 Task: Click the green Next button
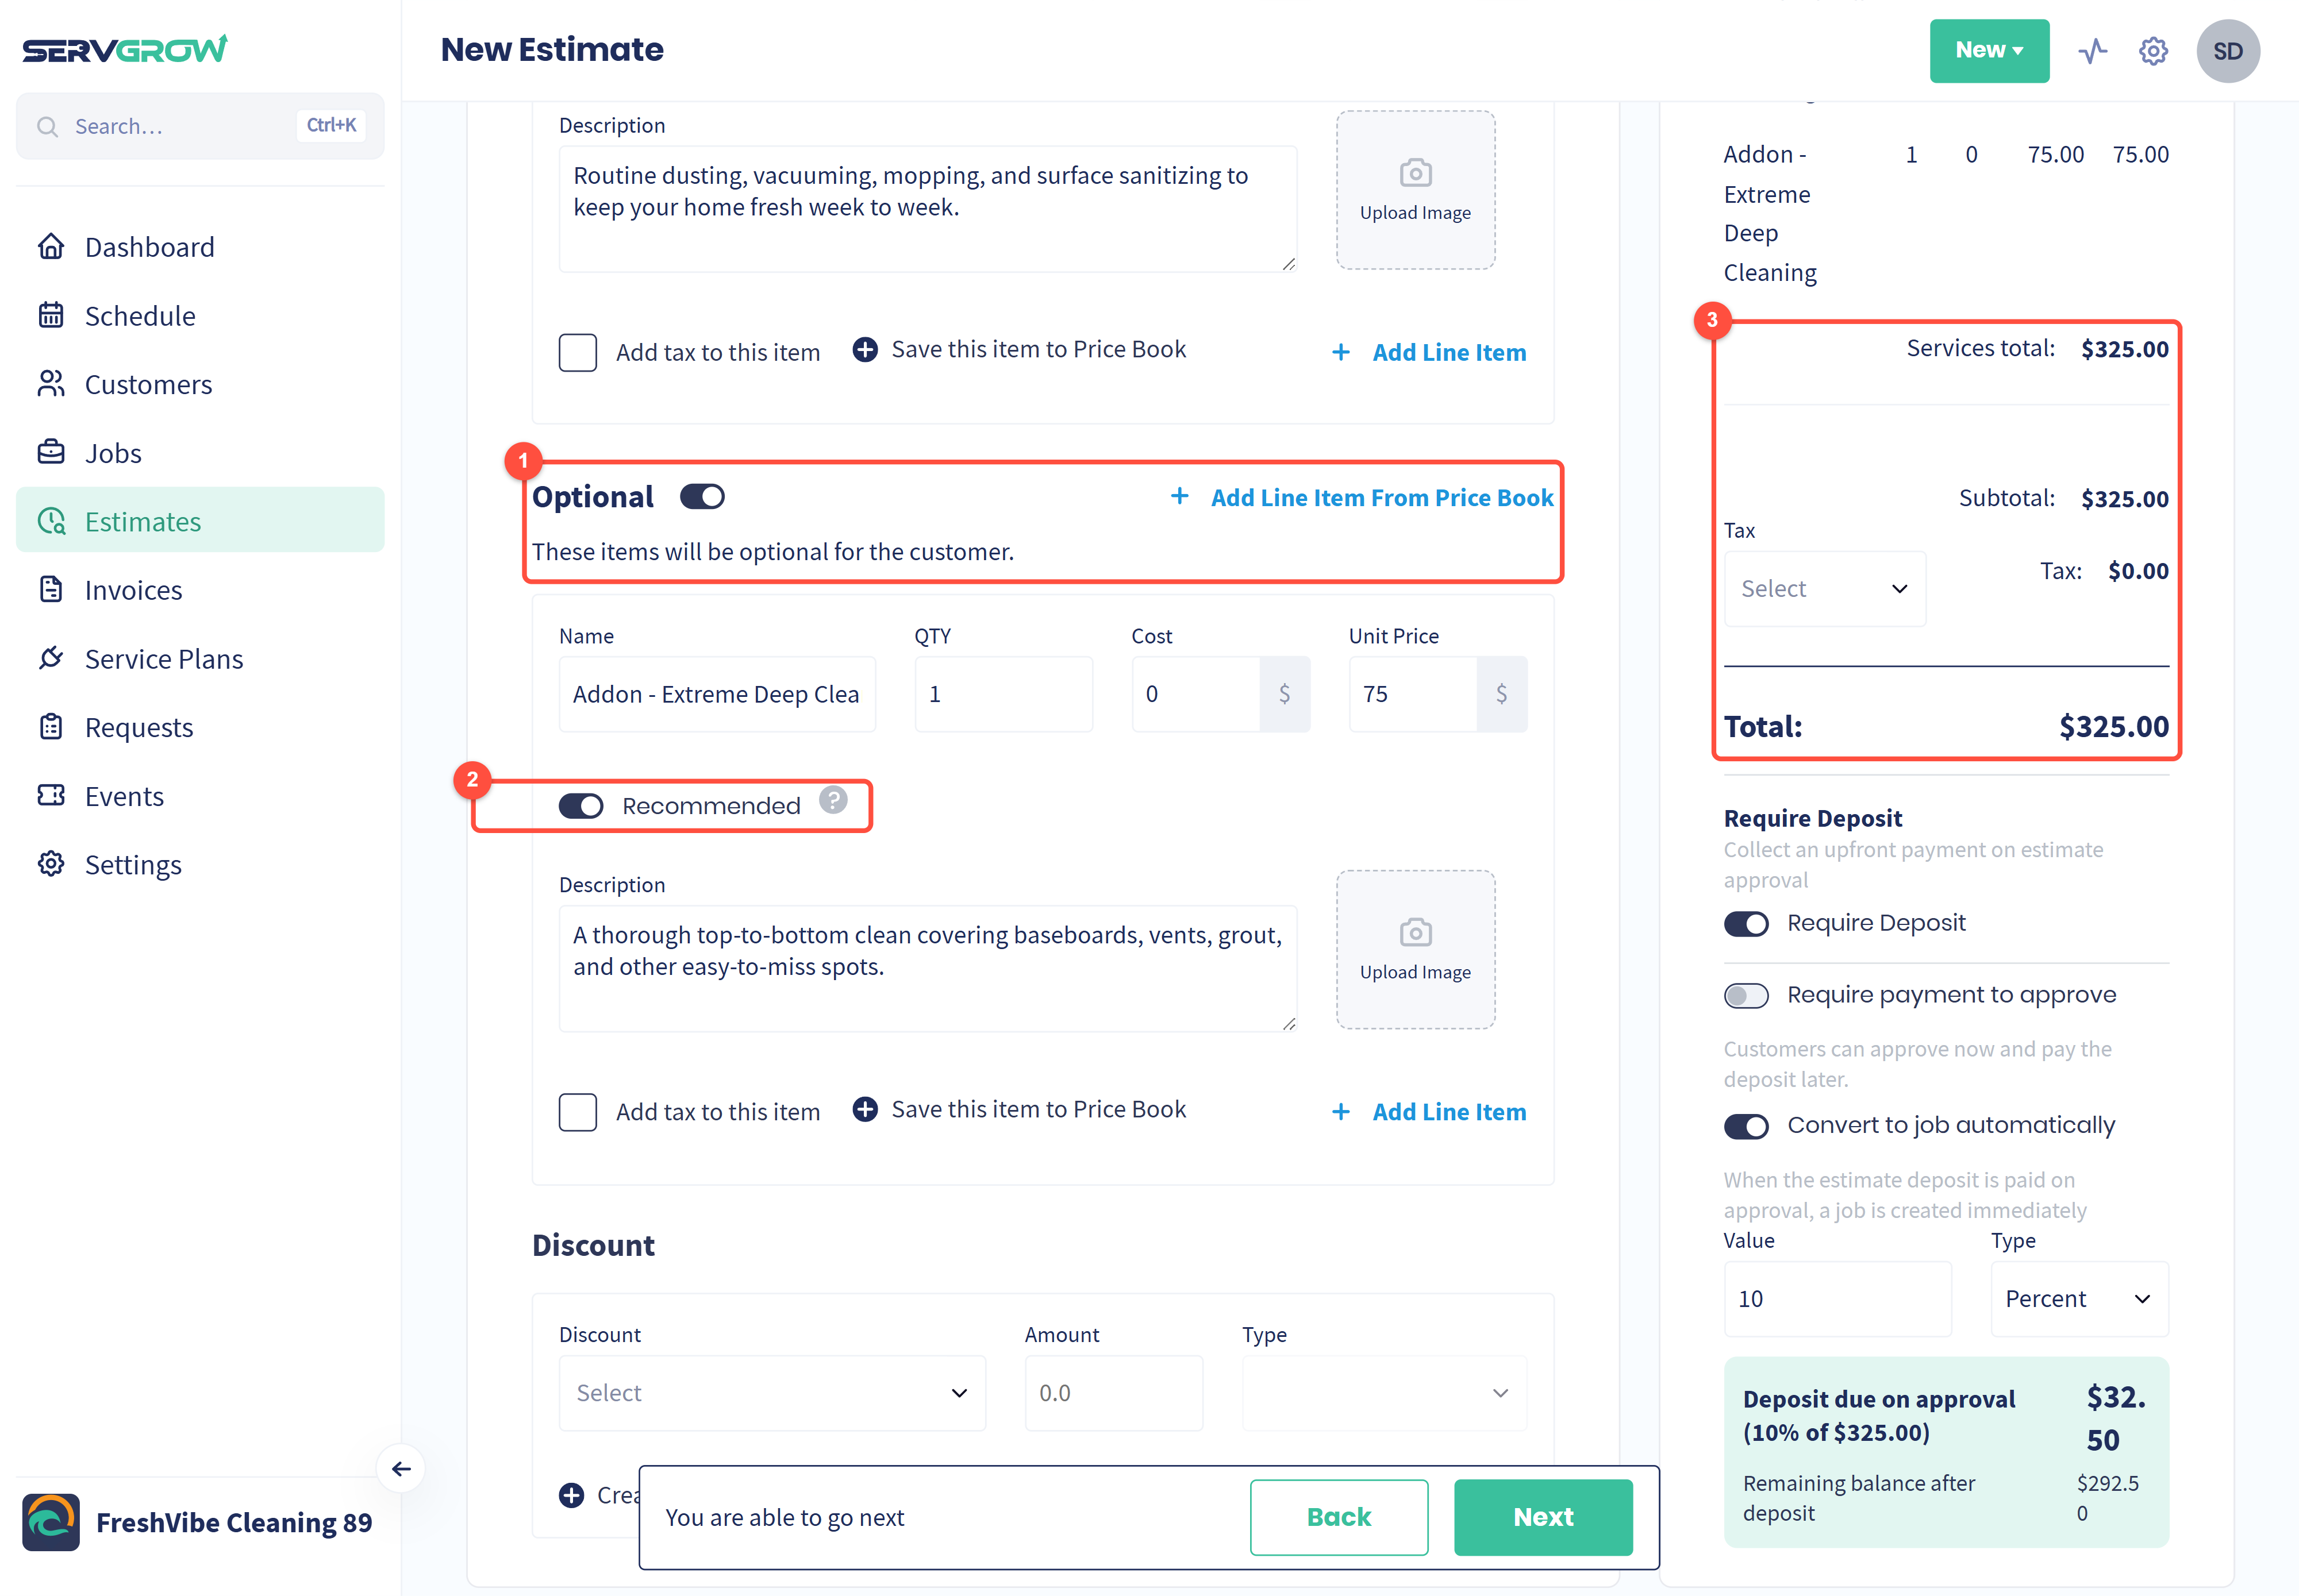click(x=1543, y=1517)
